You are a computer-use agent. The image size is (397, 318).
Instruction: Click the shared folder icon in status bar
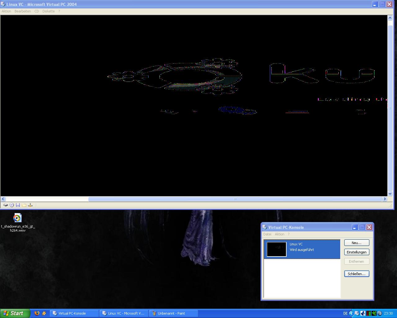24,205
